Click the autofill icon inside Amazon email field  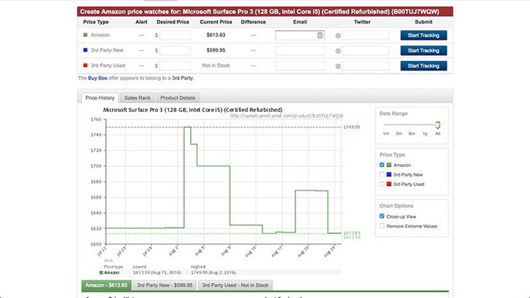(319, 35)
